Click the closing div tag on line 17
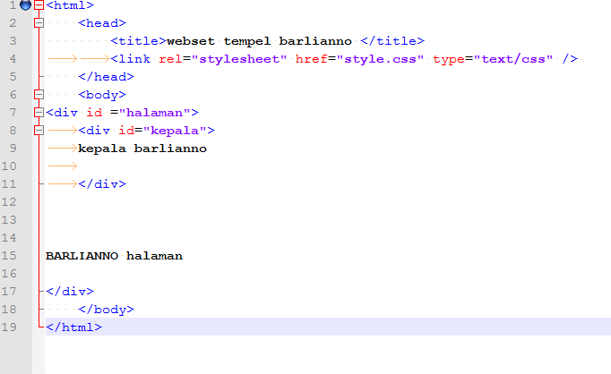Image resolution: width=611 pixels, height=374 pixels. (70, 291)
